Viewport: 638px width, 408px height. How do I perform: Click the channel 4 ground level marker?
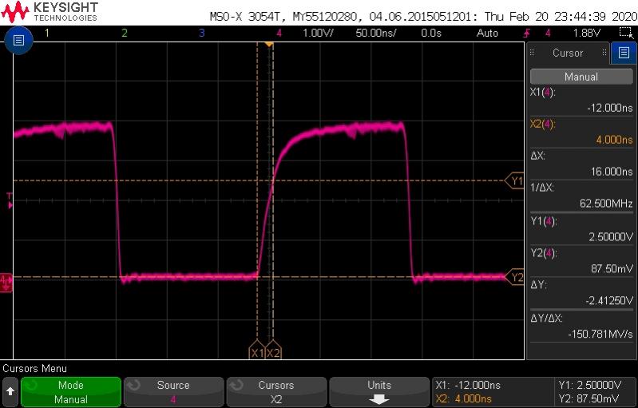tap(6, 279)
